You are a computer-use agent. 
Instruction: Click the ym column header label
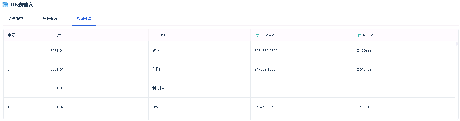pyautogui.click(x=59, y=35)
